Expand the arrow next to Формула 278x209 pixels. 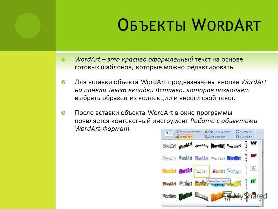(253, 131)
